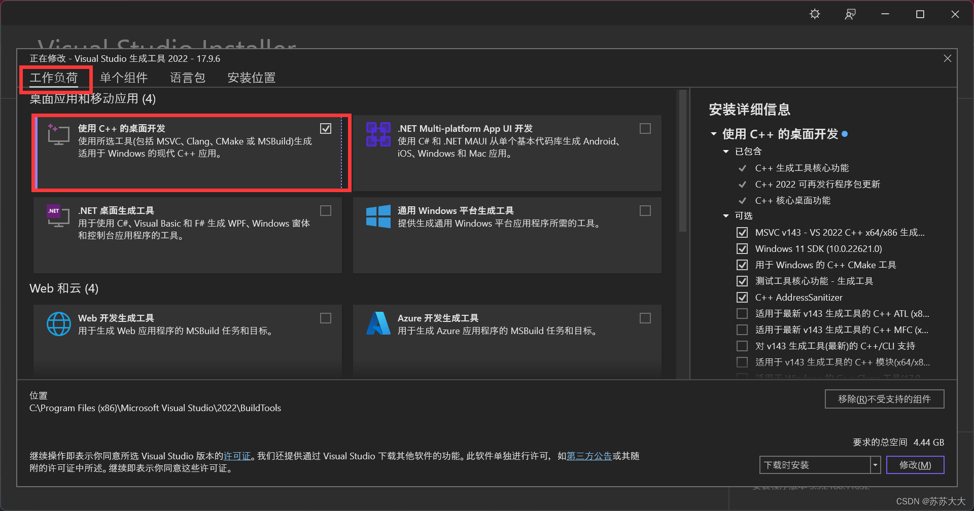Click the Web build tools globe icon

point(59,324)
